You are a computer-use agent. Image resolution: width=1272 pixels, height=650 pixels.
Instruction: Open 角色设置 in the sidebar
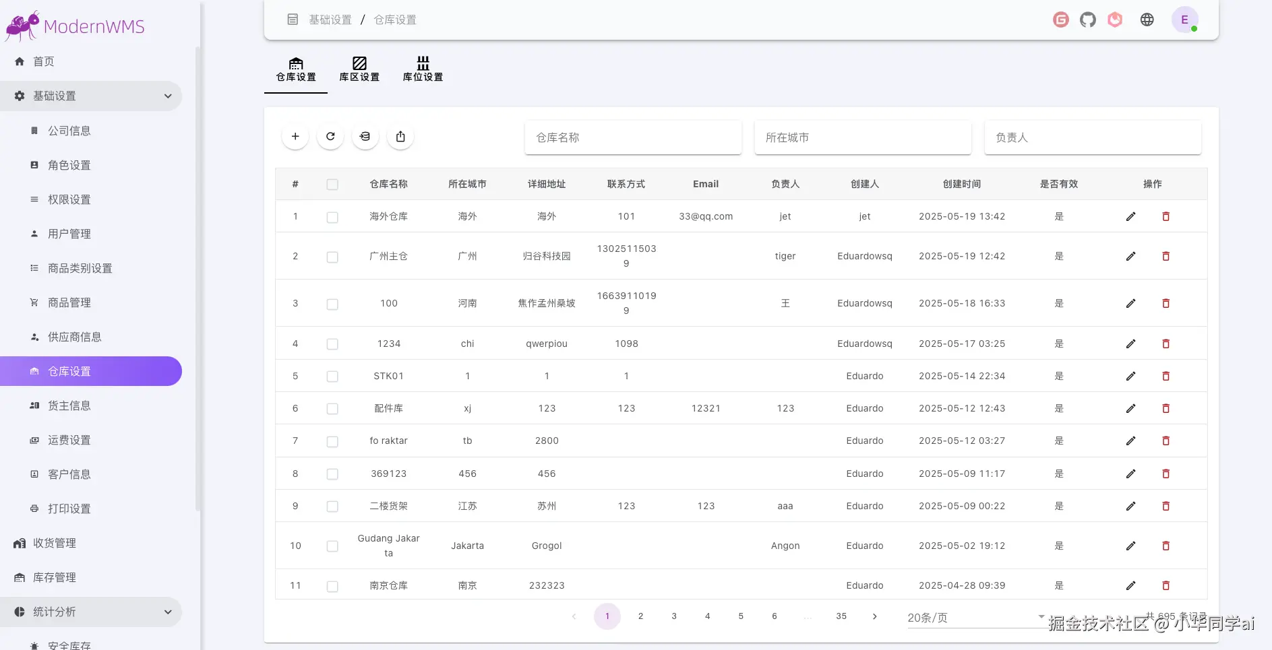pyautogui.click(x=91, y=165)
